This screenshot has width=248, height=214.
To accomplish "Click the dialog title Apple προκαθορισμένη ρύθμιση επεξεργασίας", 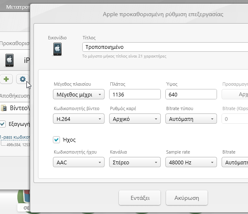I will (x=163, y=14).
